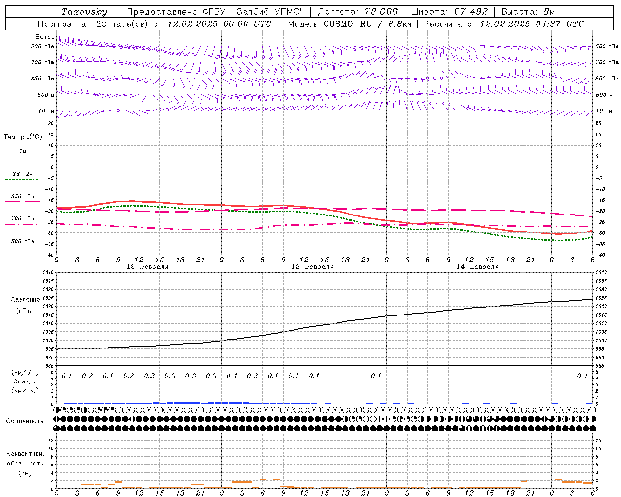Click the 0.4 precipitation amount value
The image size is (621, 497).
click(x=232, y=376)
